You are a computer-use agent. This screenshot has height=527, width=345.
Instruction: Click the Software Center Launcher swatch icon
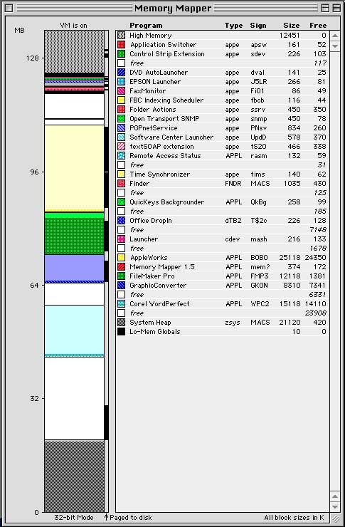click(121, 137)
